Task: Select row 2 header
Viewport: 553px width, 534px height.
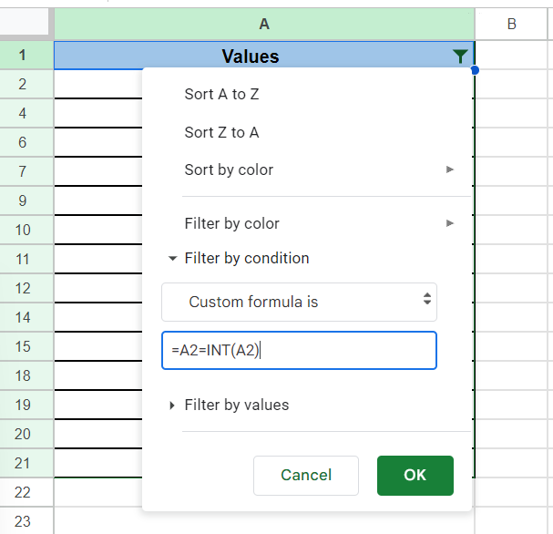Action: click(x=23, y=84)
